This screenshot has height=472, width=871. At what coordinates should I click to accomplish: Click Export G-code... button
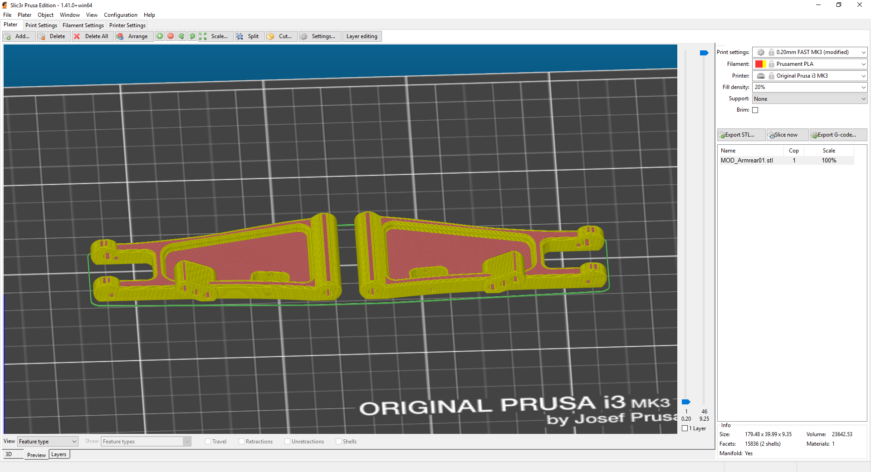[838, 135]
